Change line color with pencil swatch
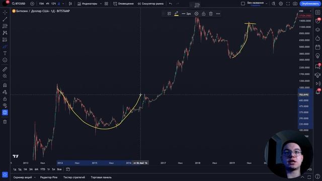 coord(176,14)
